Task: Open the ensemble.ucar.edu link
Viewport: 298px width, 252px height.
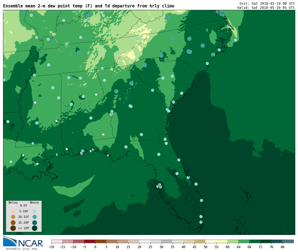Action: point(21,249)
